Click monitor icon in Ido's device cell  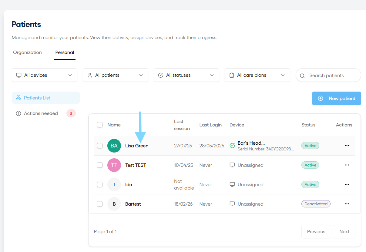click(x=232, y=184)
